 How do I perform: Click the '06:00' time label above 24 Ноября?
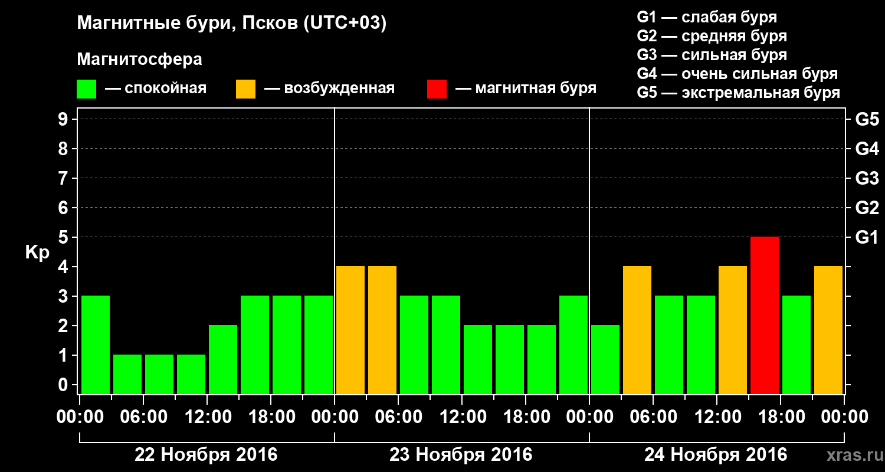point(653,417)
